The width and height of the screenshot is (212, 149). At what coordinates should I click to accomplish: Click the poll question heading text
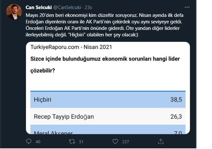coord(105,65)
